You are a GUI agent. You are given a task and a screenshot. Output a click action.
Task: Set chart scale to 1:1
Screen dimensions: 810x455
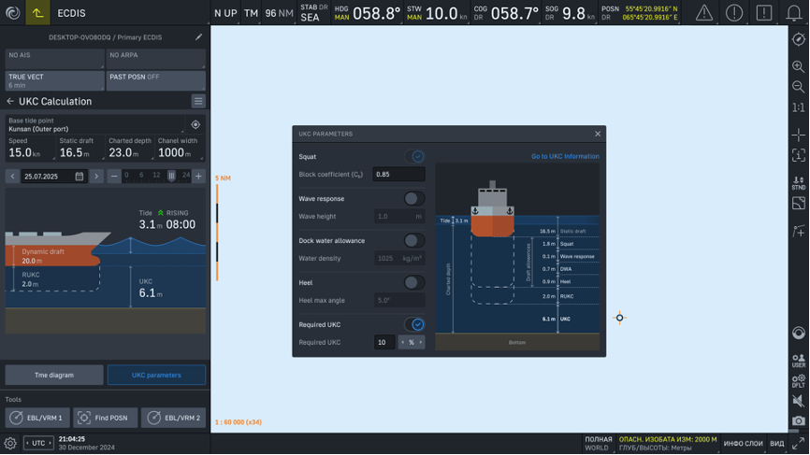click(x=799, y=107)
